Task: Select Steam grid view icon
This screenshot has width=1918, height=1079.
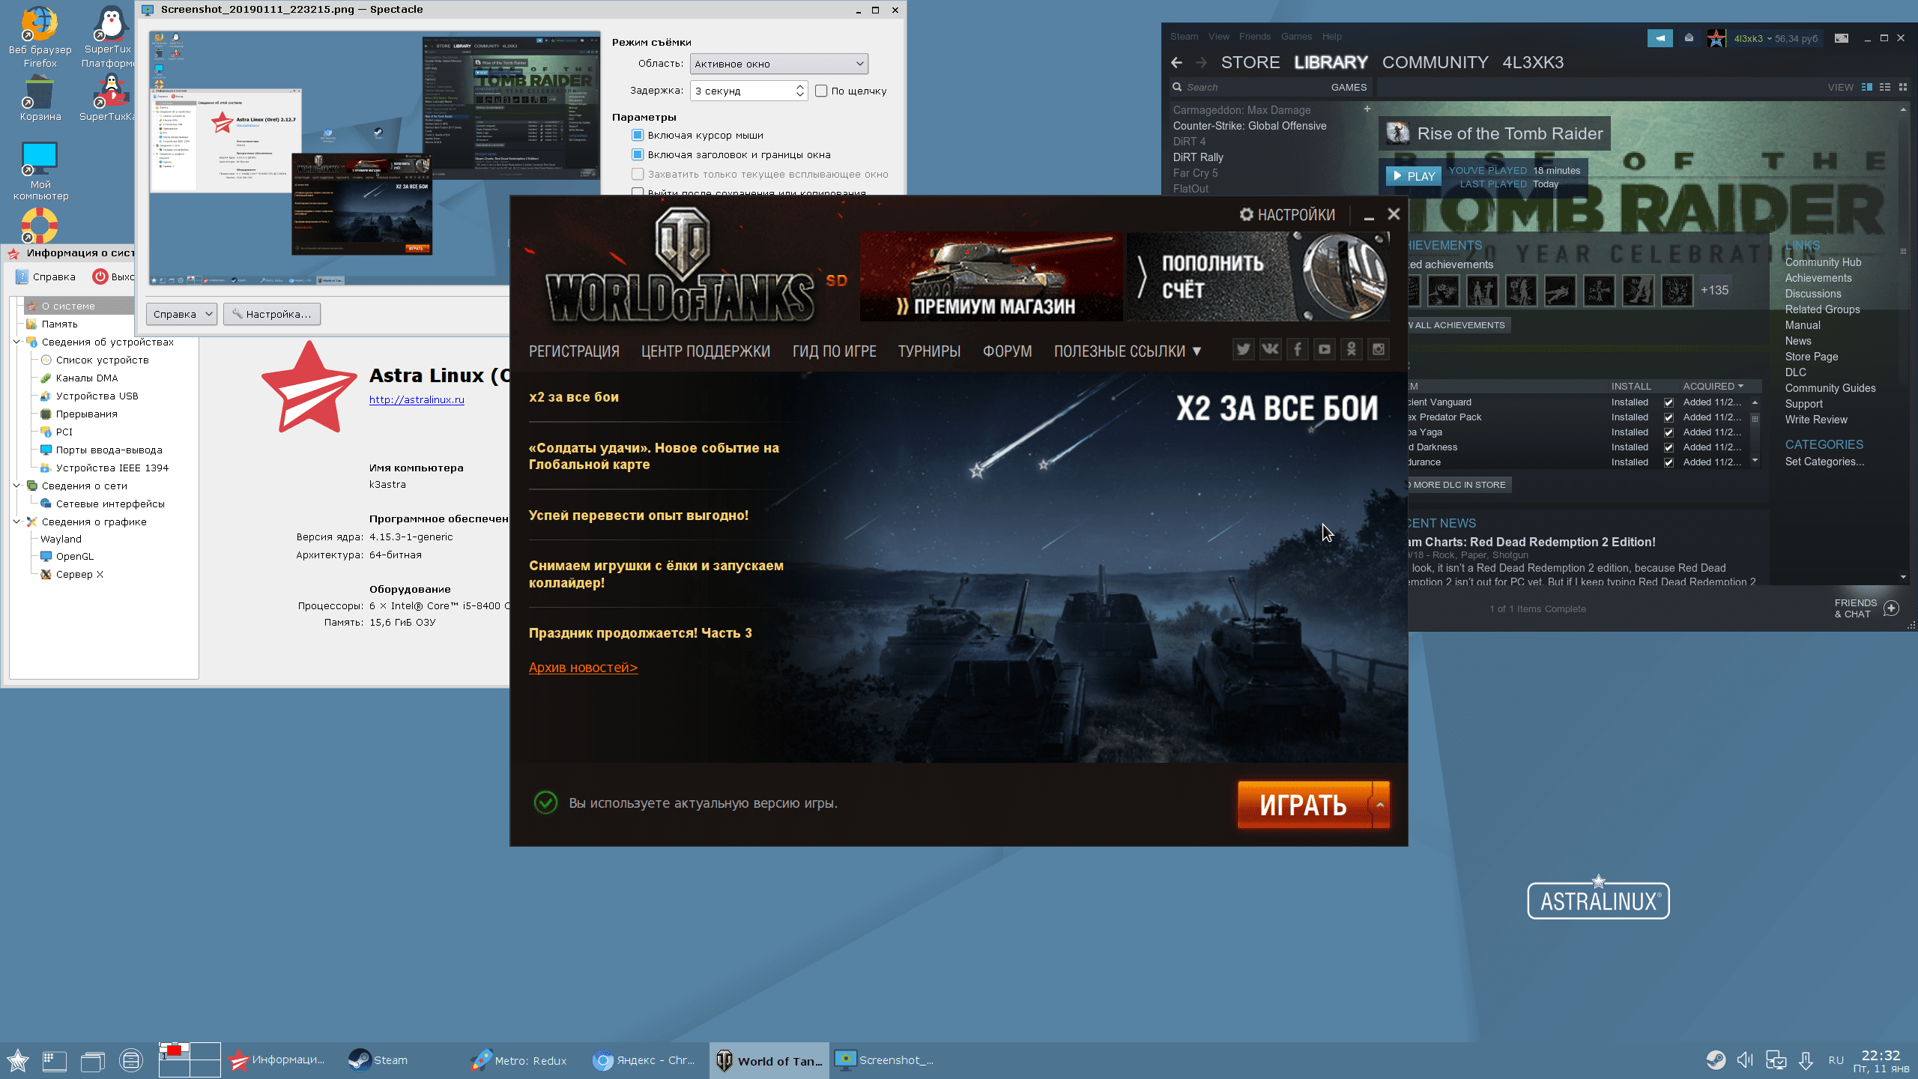Action: (x=1902, y=87)
